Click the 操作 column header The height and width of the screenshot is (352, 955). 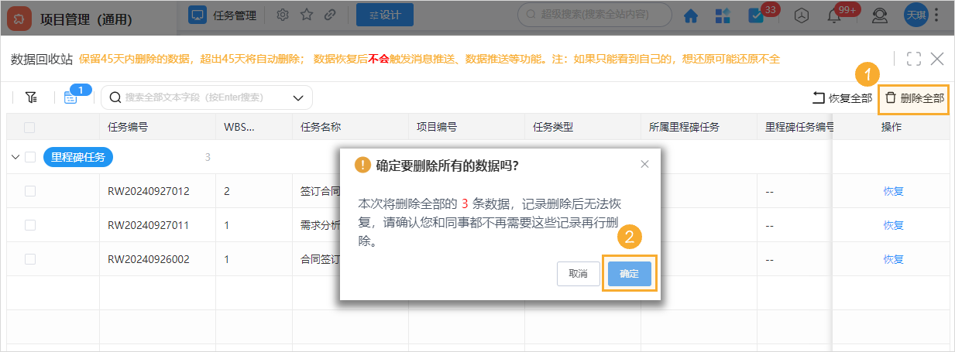click(892, 127)
